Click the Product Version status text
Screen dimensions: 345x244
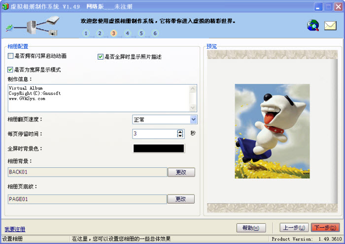pyautogui.click(x=307, y=239)
